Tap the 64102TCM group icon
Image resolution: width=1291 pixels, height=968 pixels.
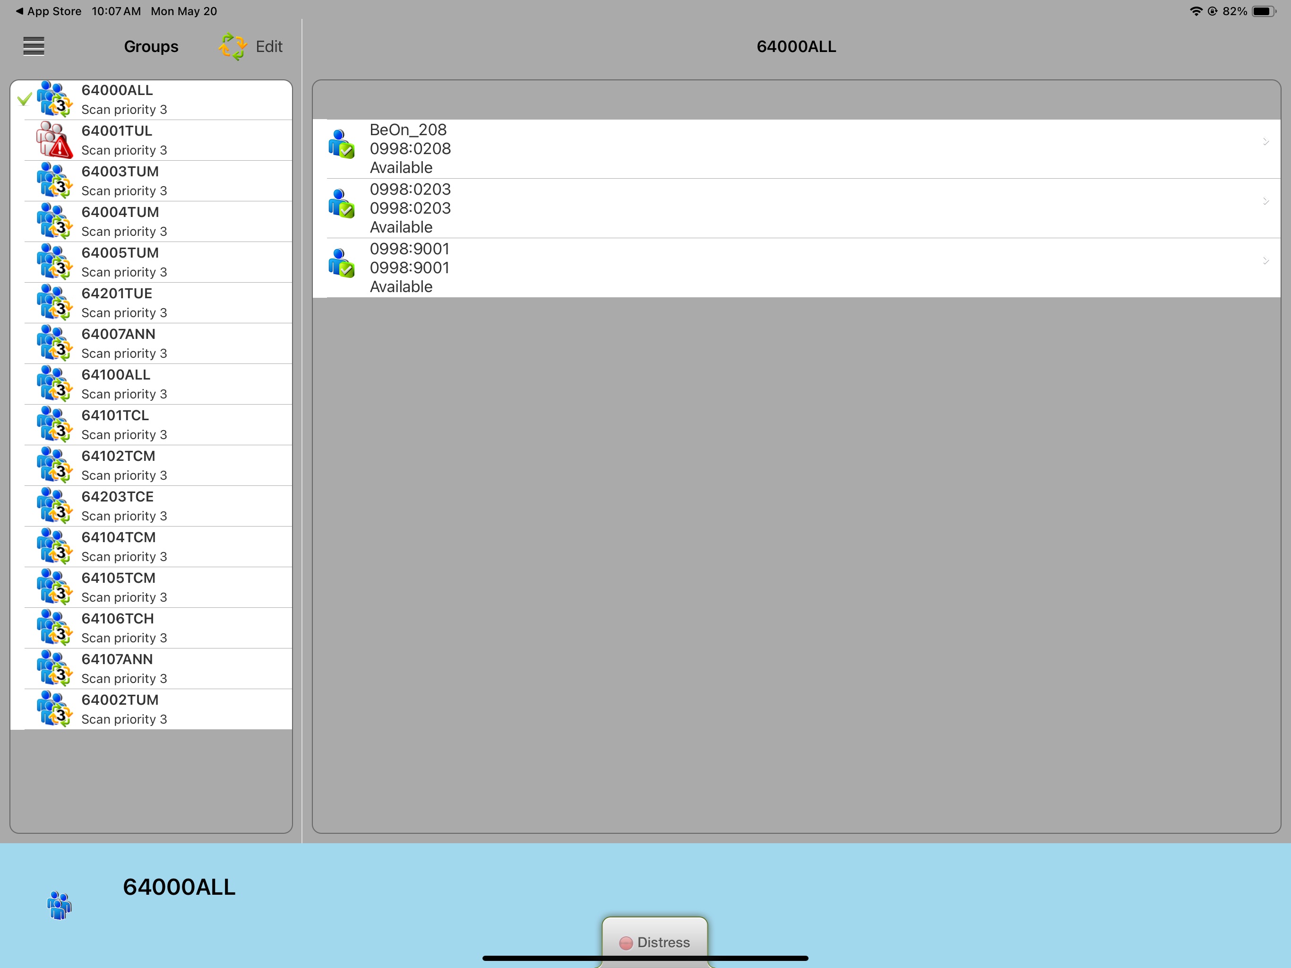coord(55,465)
